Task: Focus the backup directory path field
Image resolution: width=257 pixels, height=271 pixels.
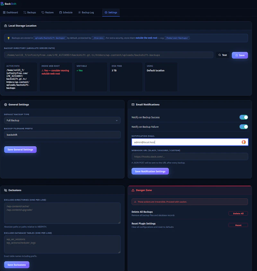Action: [109, 55]
